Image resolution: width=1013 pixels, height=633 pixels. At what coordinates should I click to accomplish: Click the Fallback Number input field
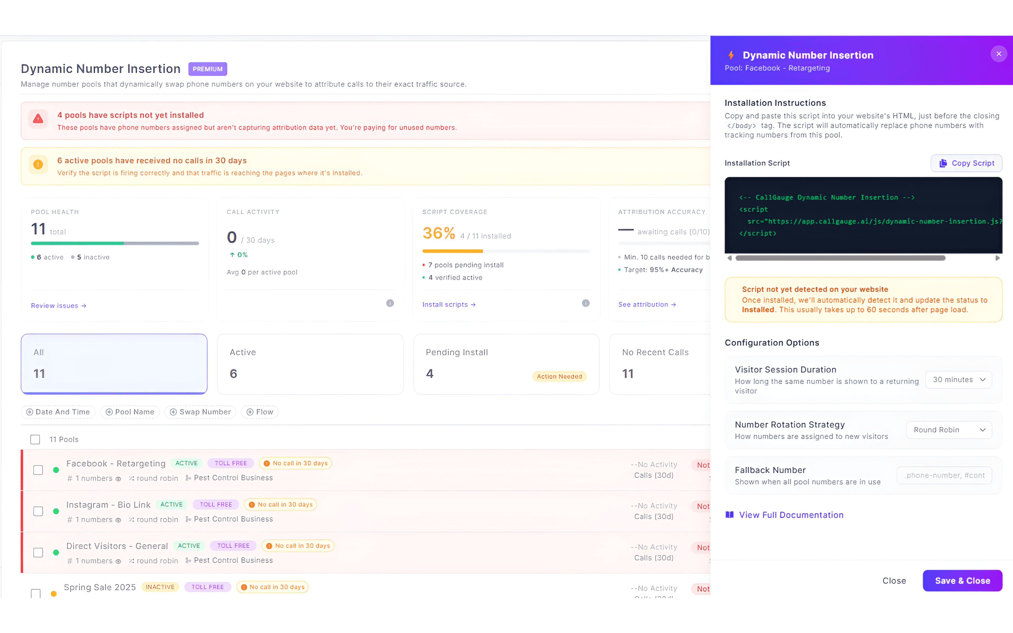944,476
